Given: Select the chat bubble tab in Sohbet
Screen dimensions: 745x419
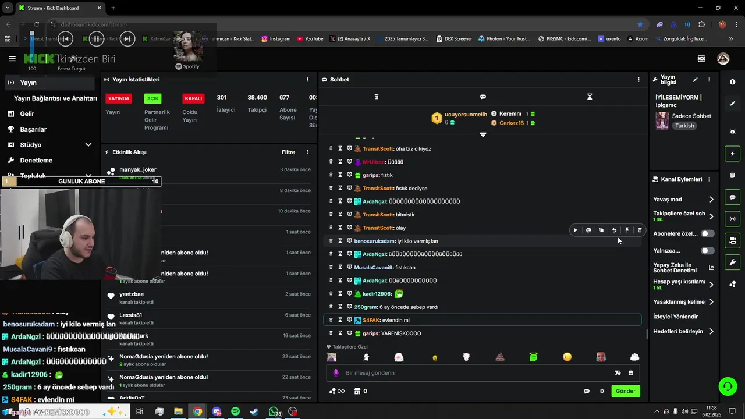Looking at the screenshot, I should click(x=483, y=97).
